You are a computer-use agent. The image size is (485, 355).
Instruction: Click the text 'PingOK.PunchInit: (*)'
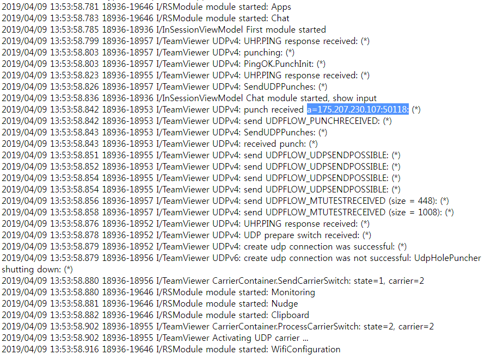point(285,64)
